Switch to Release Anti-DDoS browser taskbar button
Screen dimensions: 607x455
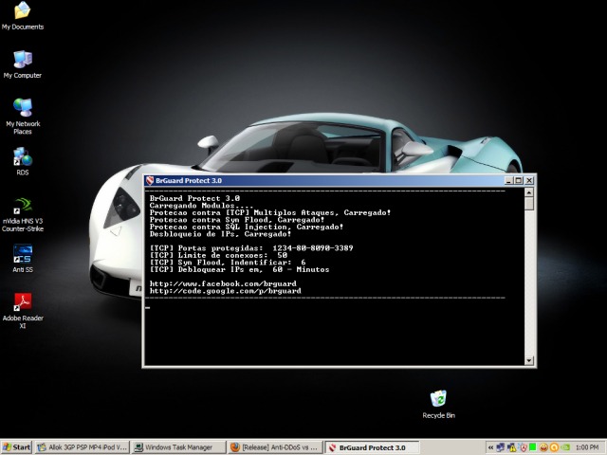tap(273, 446)
